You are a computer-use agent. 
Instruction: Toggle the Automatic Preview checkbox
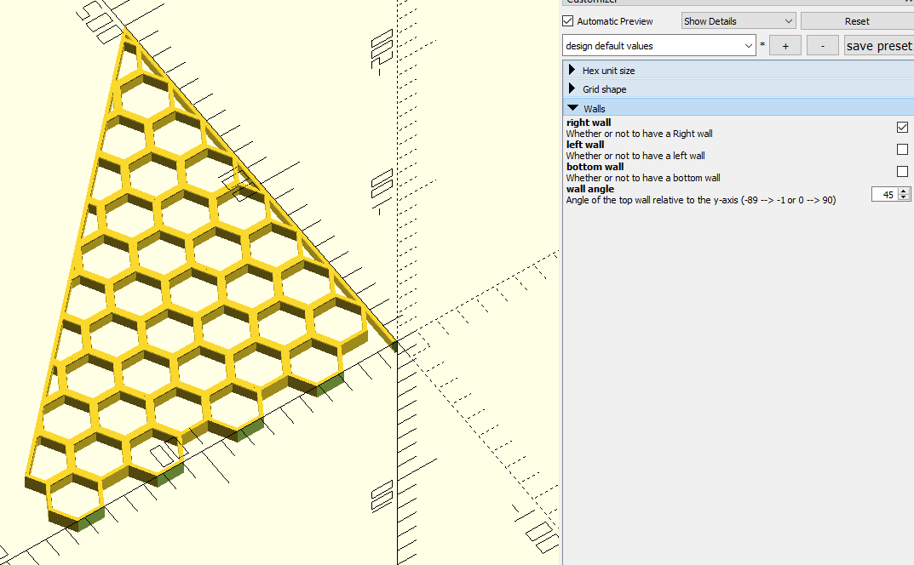pyautogui.click(x=568, y=21)
